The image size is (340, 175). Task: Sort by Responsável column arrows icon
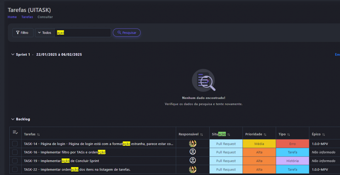pos(202,134)
